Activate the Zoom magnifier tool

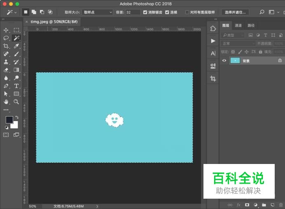click(x=16, y=102)
